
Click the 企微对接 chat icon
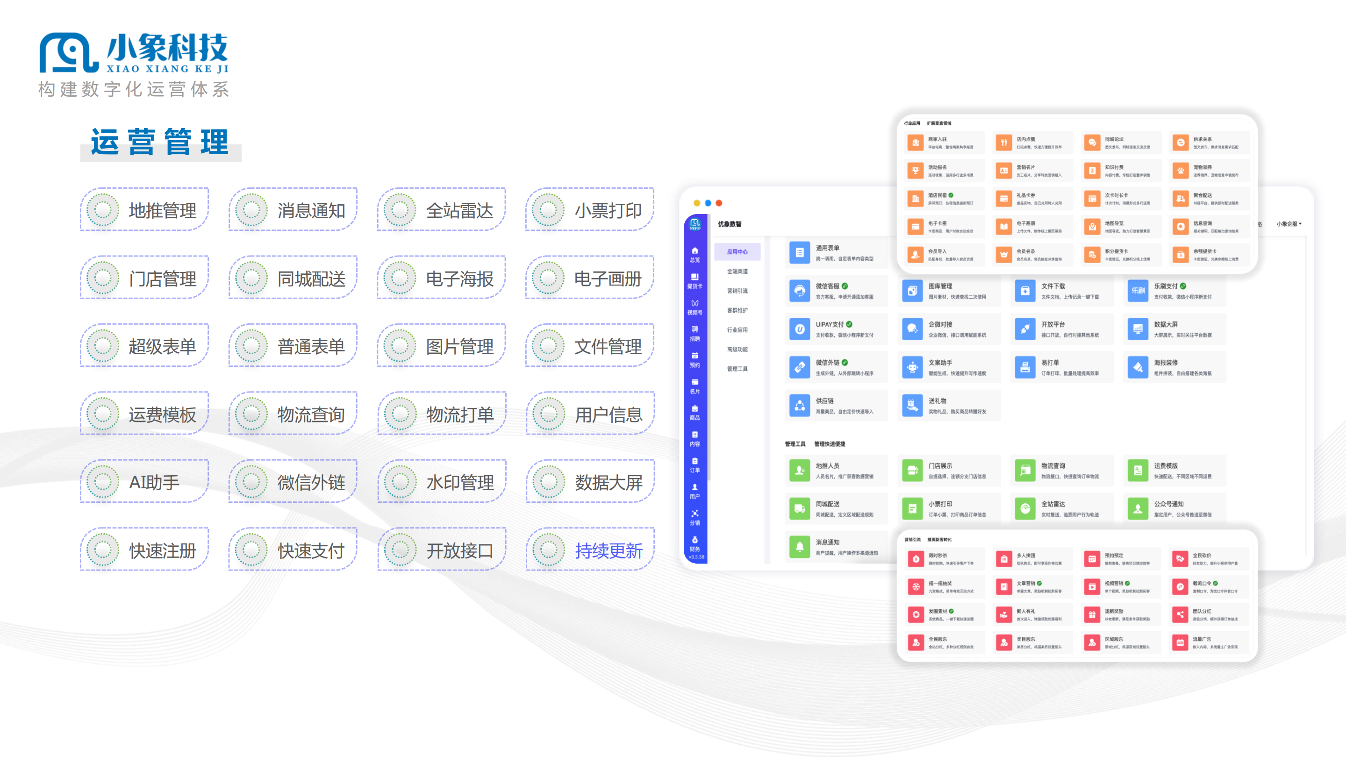[912, 329]
